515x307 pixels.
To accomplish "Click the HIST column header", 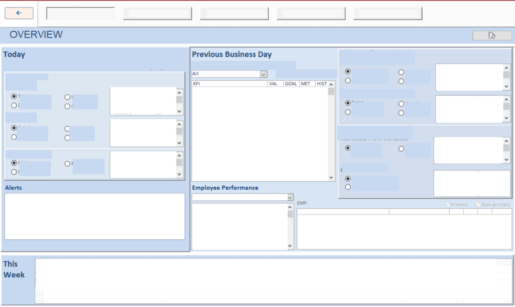I will click(x=321, y=83).
